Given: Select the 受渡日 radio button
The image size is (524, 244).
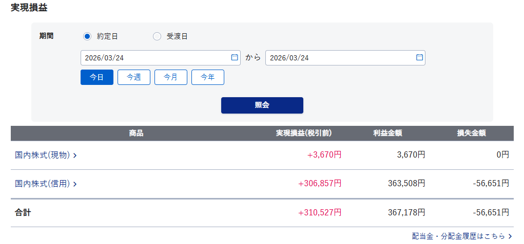Looking at the screenshot, I should 157,36.
